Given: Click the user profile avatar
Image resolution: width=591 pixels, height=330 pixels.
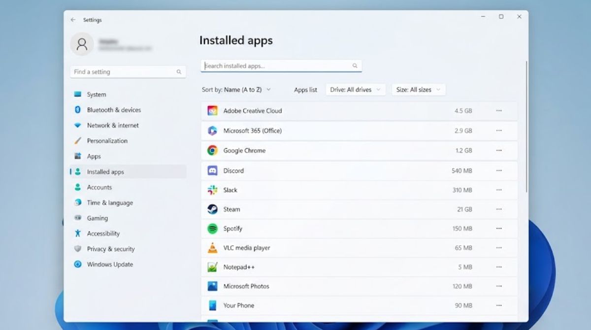Looking at the screenshot, I should (x=82, y=44).
